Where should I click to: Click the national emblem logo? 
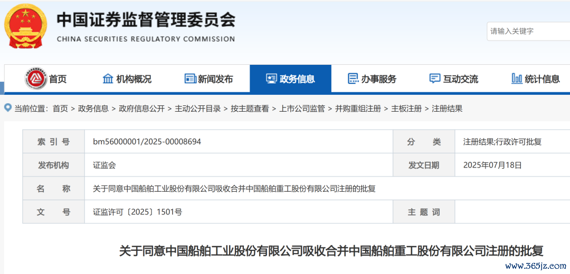pyautogui.click(x=25, y=25)
